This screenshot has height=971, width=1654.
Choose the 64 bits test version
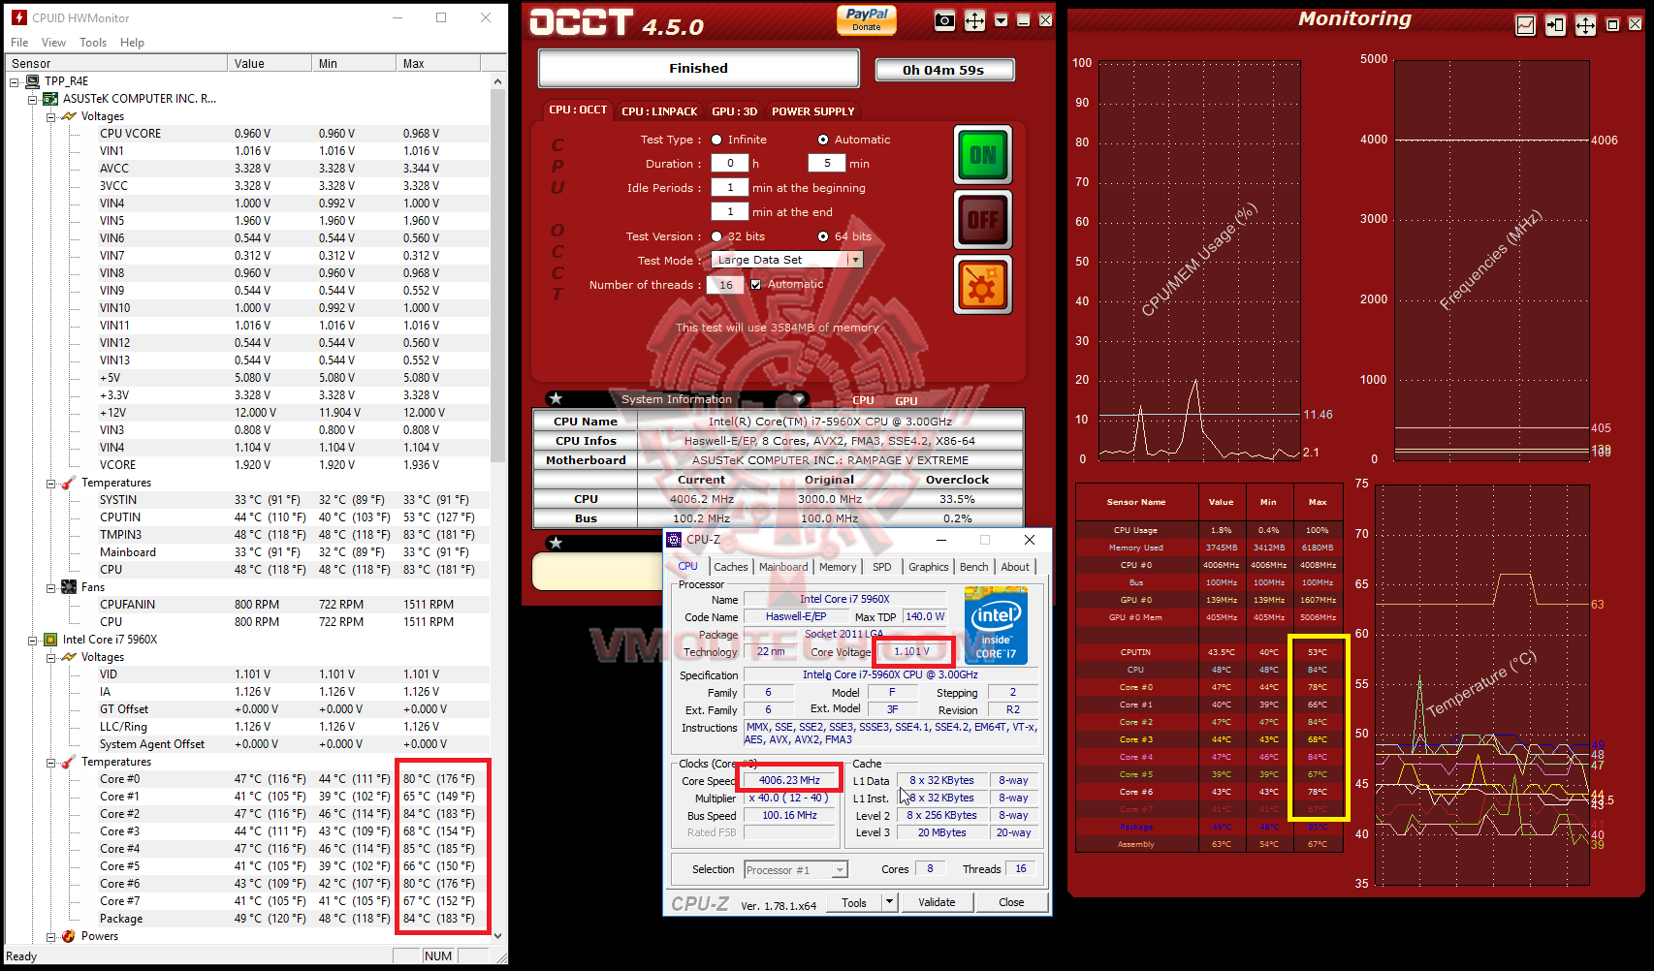coord(823,236)
